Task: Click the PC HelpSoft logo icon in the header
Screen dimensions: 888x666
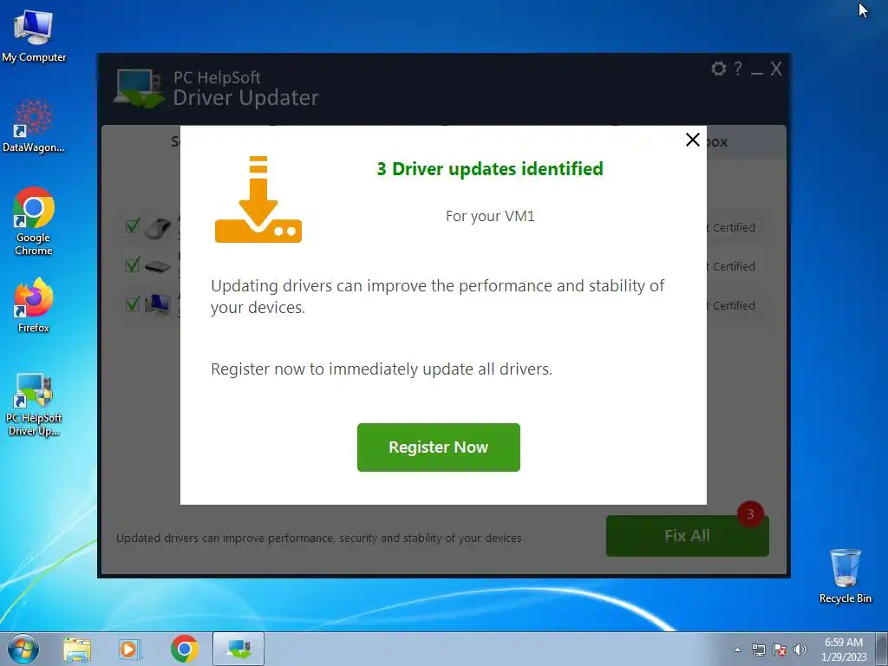Action: tap(139, 88)
